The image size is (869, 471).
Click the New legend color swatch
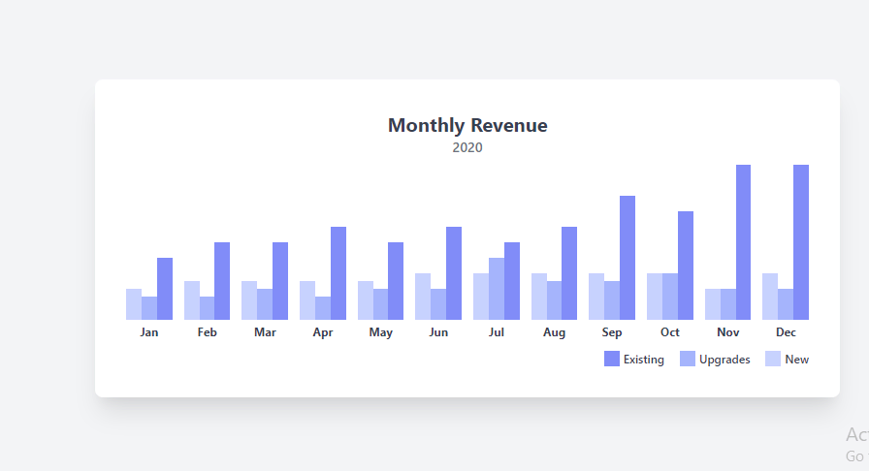[773, 359]
